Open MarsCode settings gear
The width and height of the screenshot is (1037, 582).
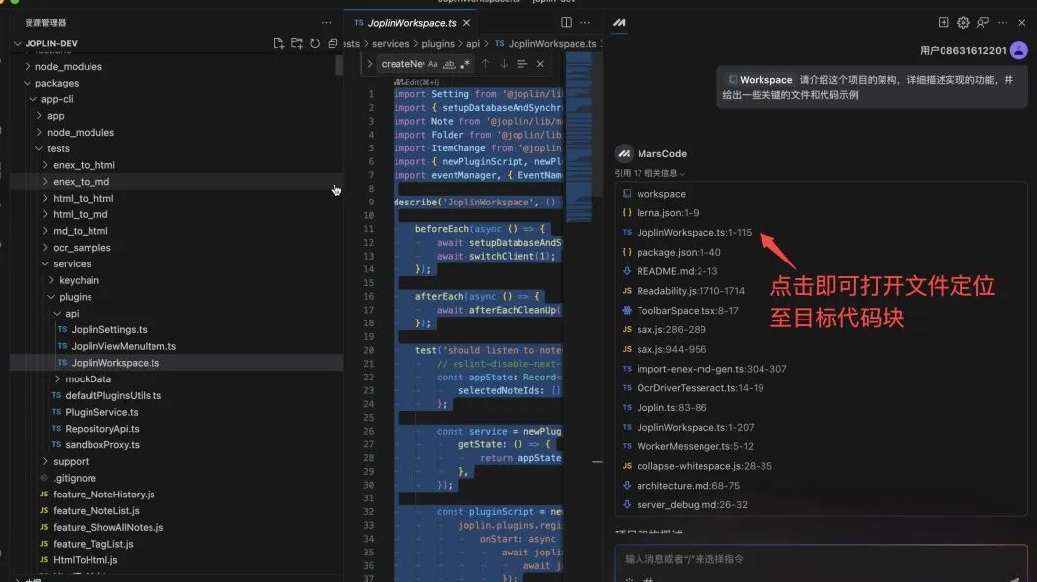pos(963,22)
